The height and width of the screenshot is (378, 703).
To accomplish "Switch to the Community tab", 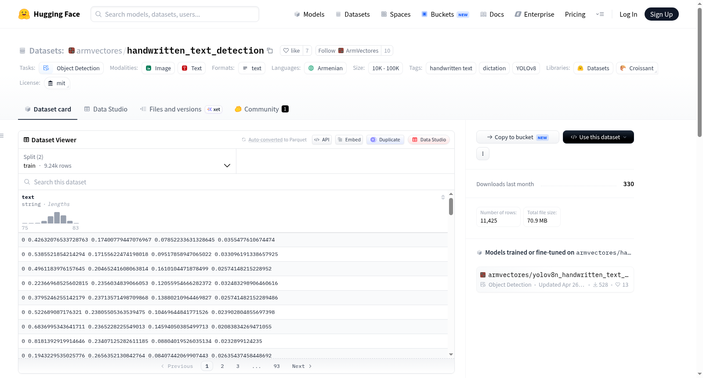I will point(261,109).
